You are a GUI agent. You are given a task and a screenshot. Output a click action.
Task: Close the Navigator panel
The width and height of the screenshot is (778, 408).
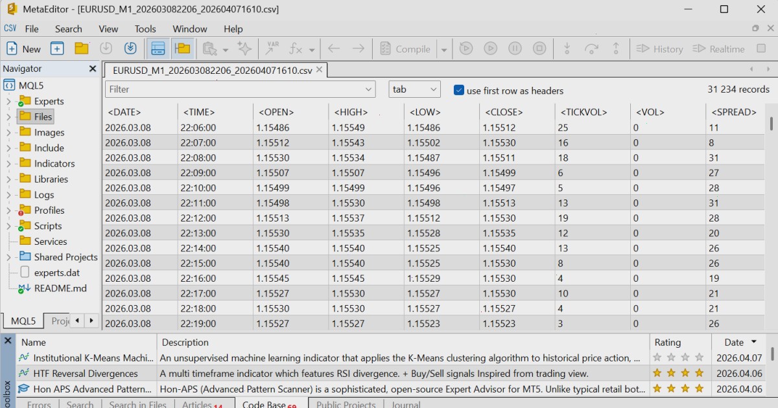92,69
